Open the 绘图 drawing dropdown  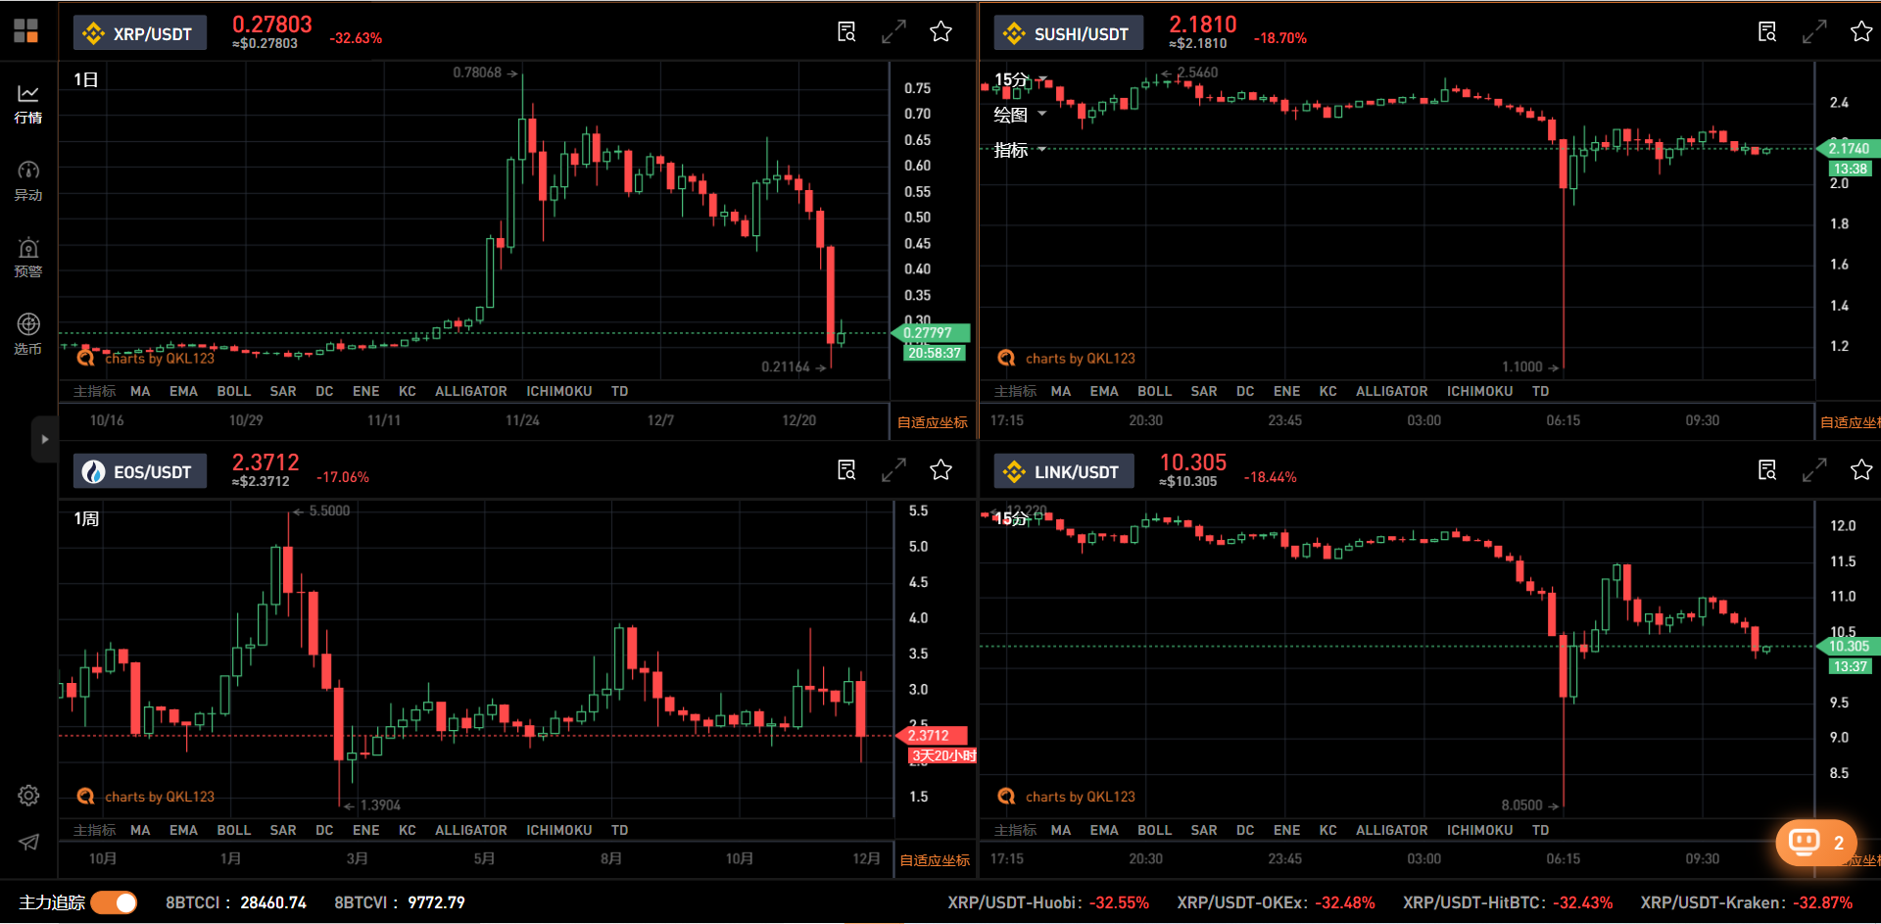1020,115
